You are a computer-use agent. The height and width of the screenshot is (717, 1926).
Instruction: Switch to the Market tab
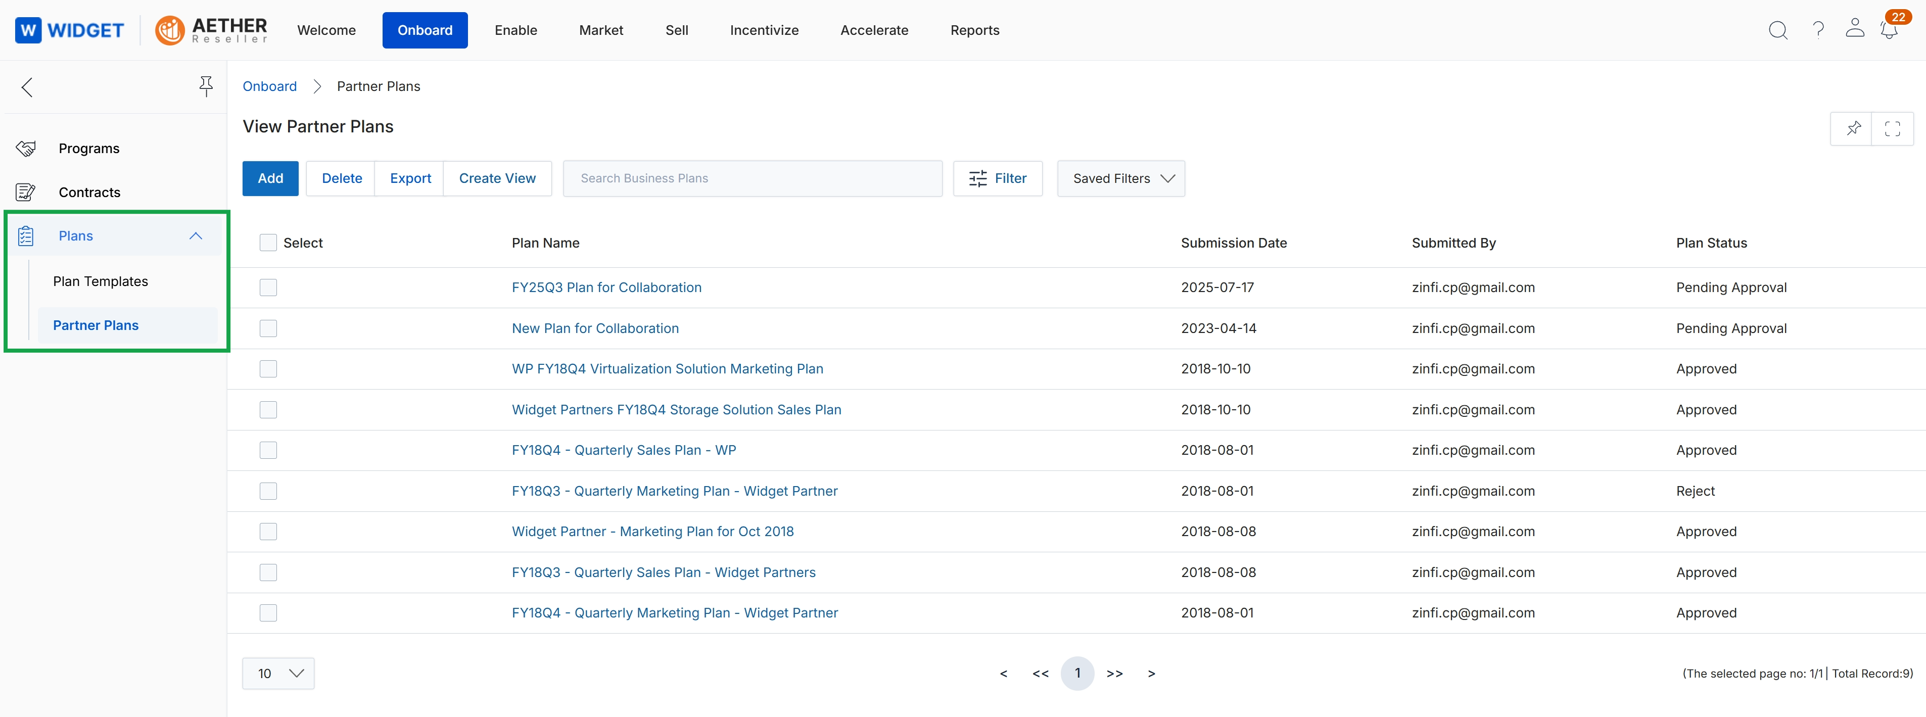click(x=600, y=30)
